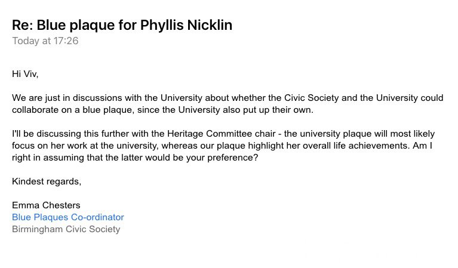Image resolution: width=458 pixels, height=268 pixels.
Task: Click the 'Kindest regards,' sign-off line
Action: click(x=47, y=181)
